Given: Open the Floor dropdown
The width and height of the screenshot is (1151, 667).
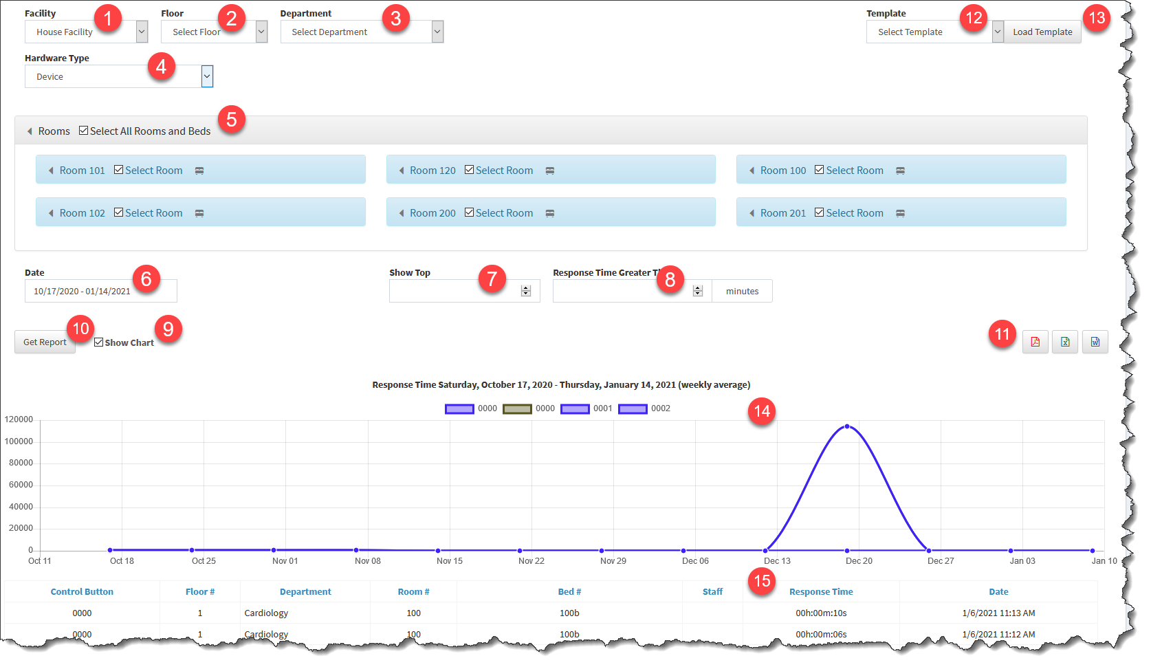Looking at the screenshot, I should 215,32.
